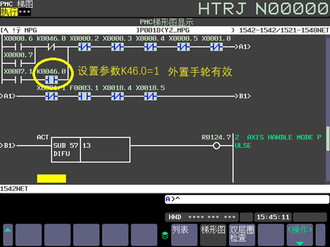The width and height of the screenshot is (330, 247).
Task: Select the SUB 57 DIFU function block
Action: click(91, 149)
